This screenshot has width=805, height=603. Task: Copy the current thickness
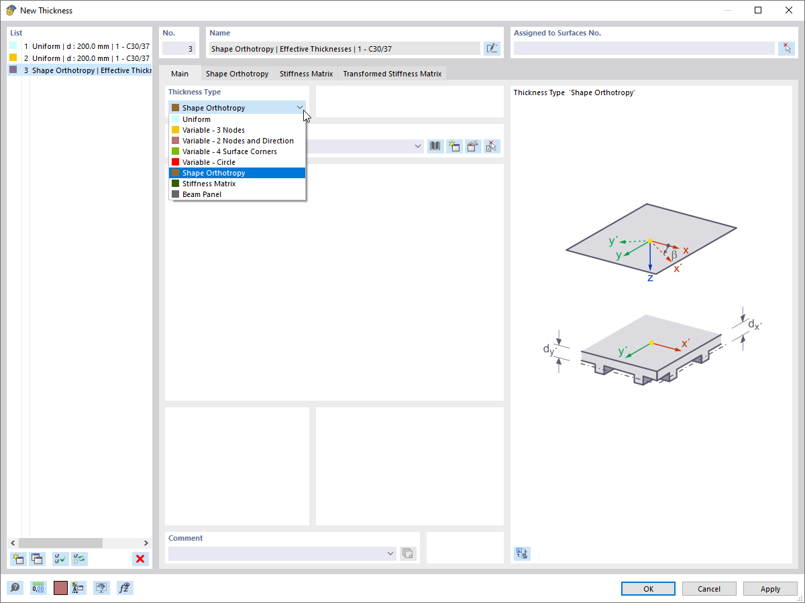tap(38, 559)
